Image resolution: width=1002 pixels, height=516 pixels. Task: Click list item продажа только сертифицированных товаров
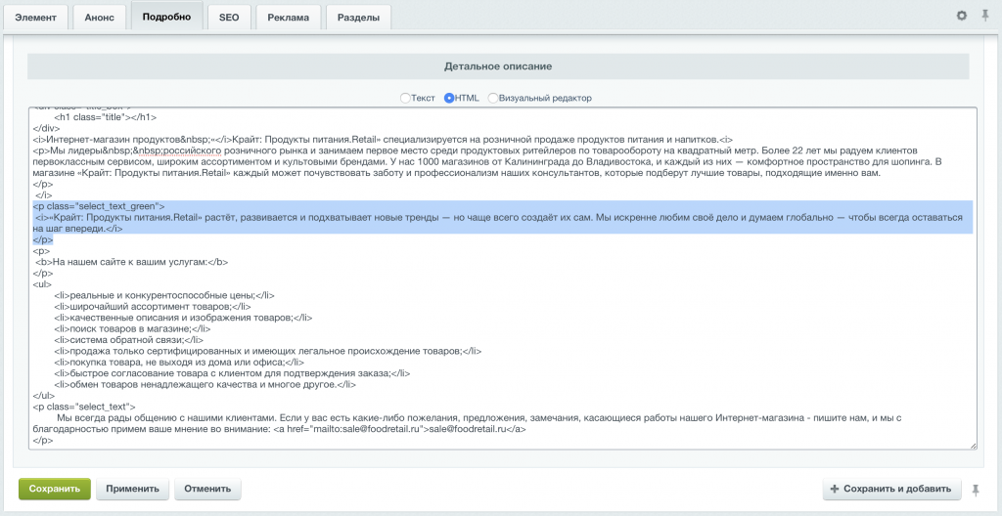click(x=268, y=351)
